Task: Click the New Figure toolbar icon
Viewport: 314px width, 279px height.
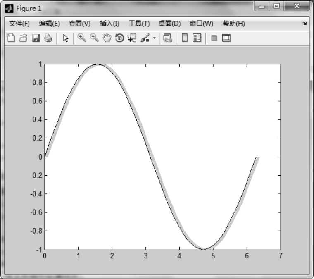Action: click(11, 38)
